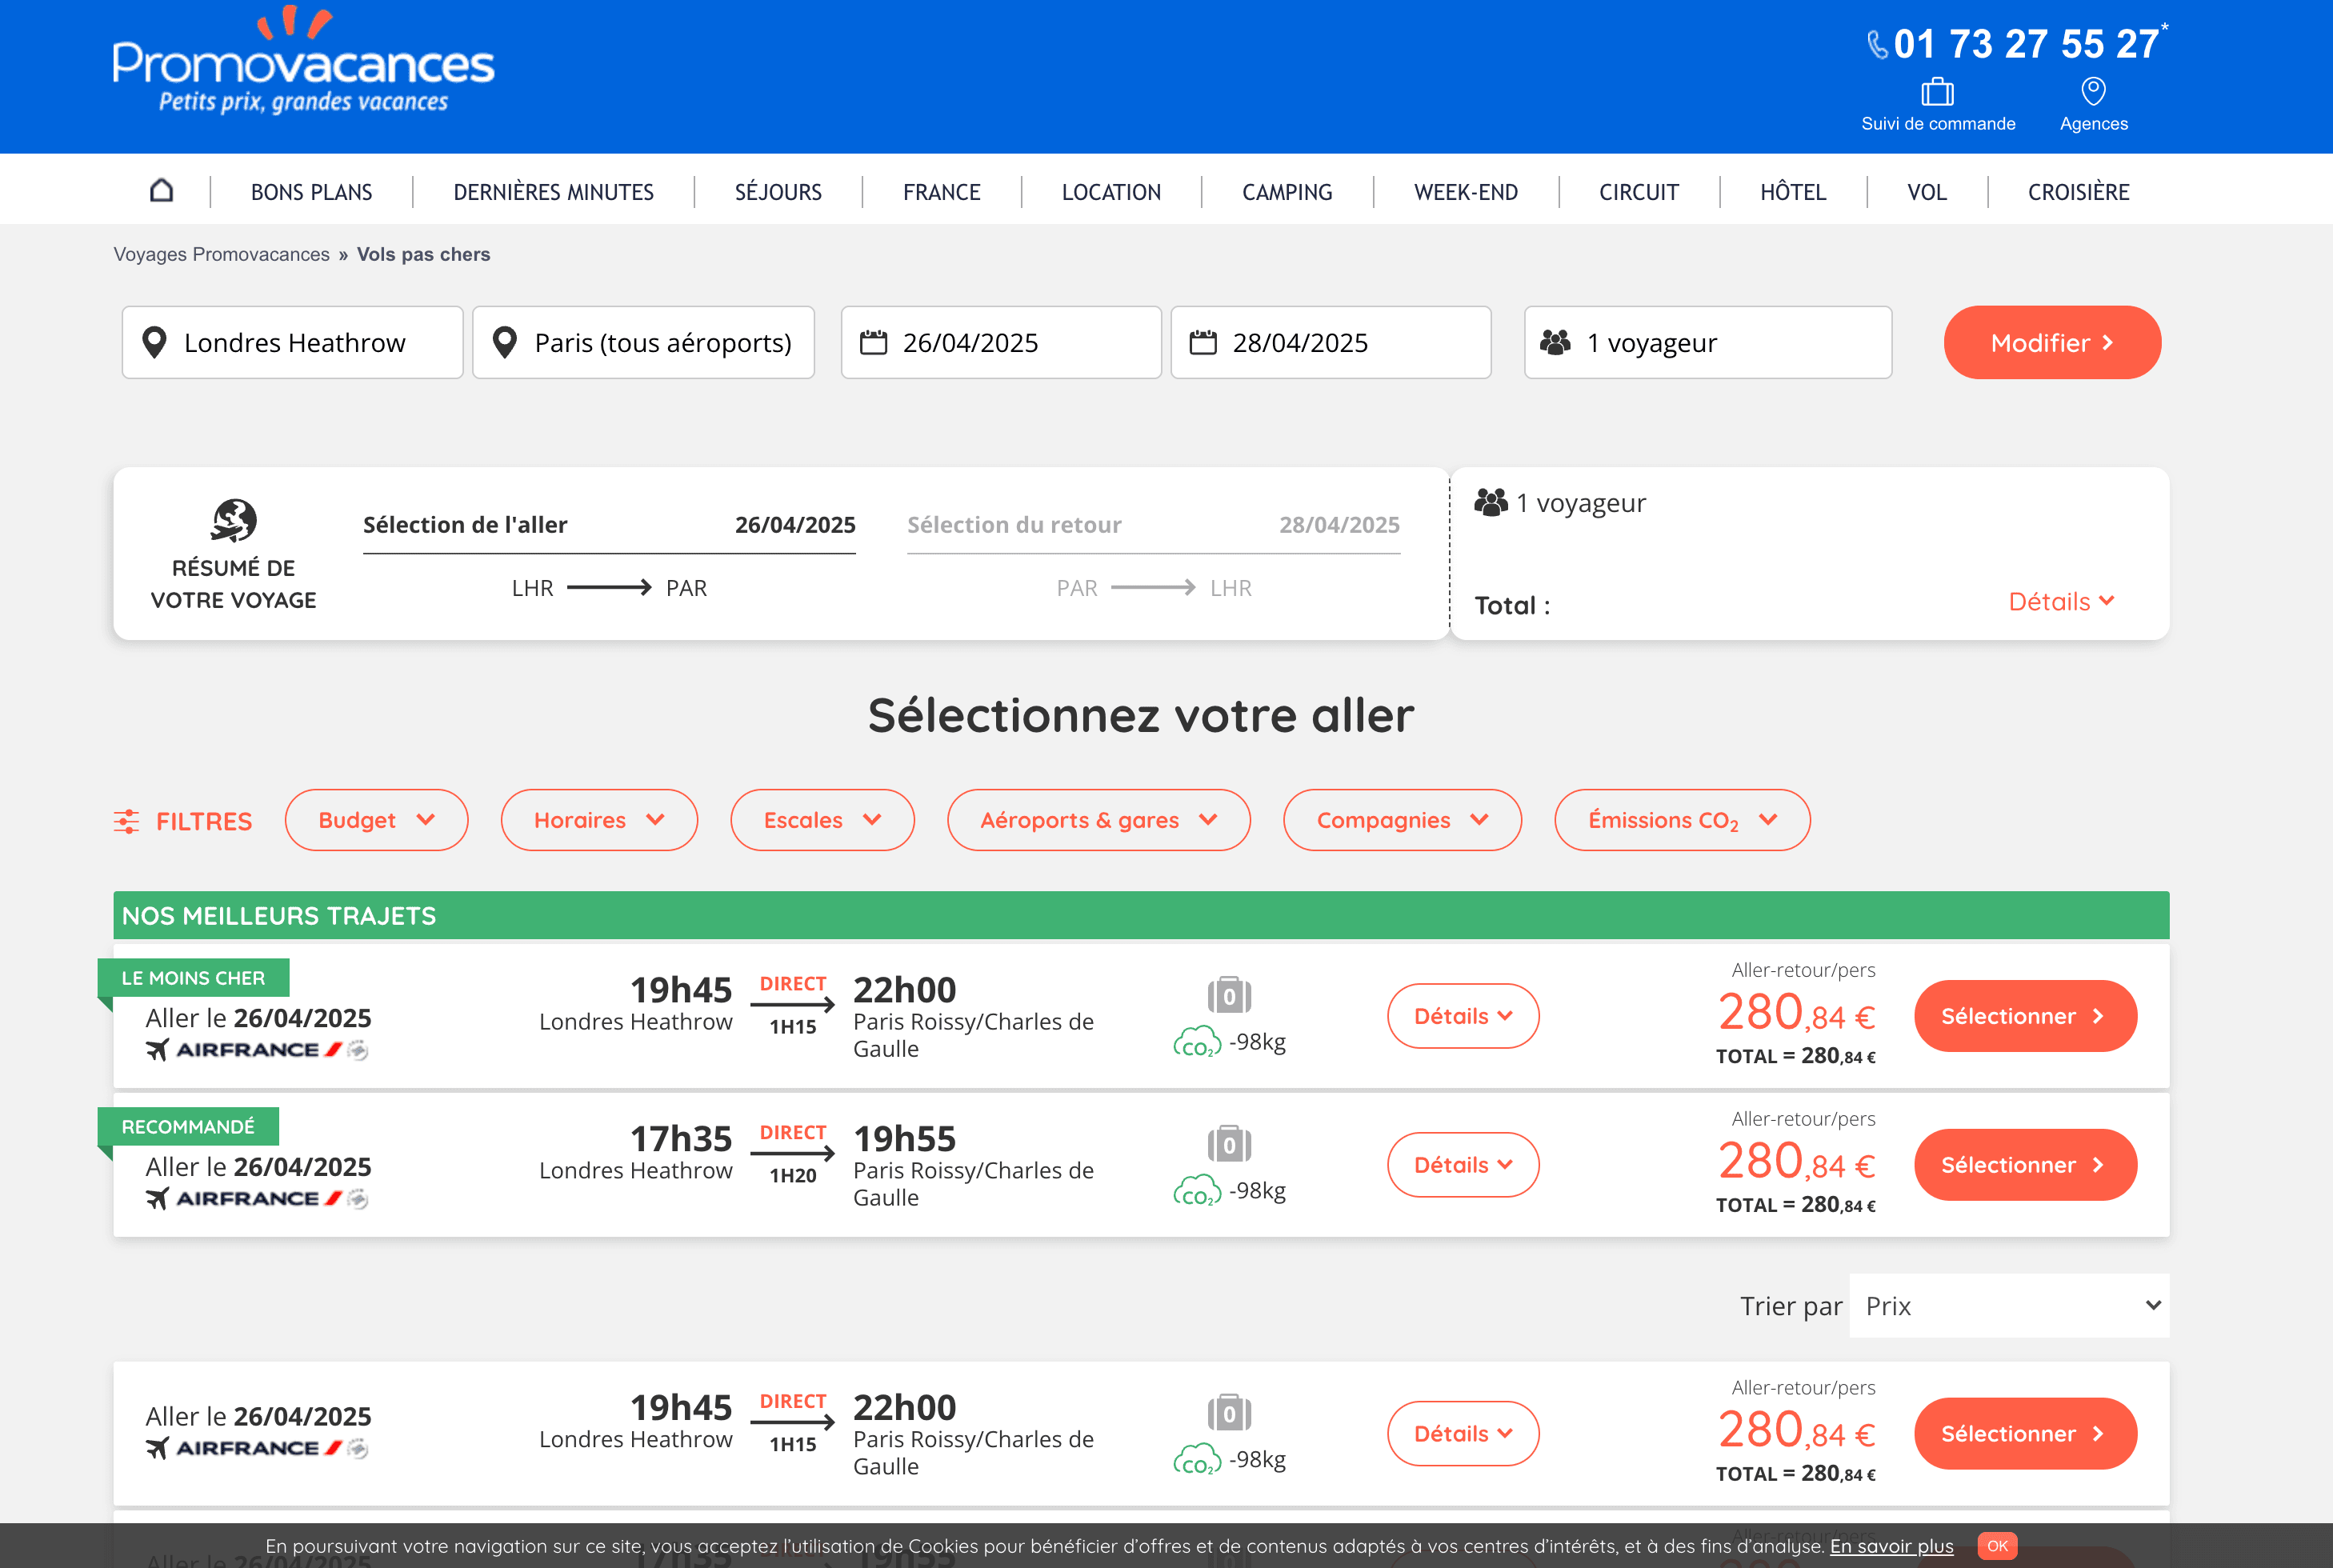Open En savoir plus cookie link
The width and height of the screenshot is (2333, 1568).
pos(1891,1546)
